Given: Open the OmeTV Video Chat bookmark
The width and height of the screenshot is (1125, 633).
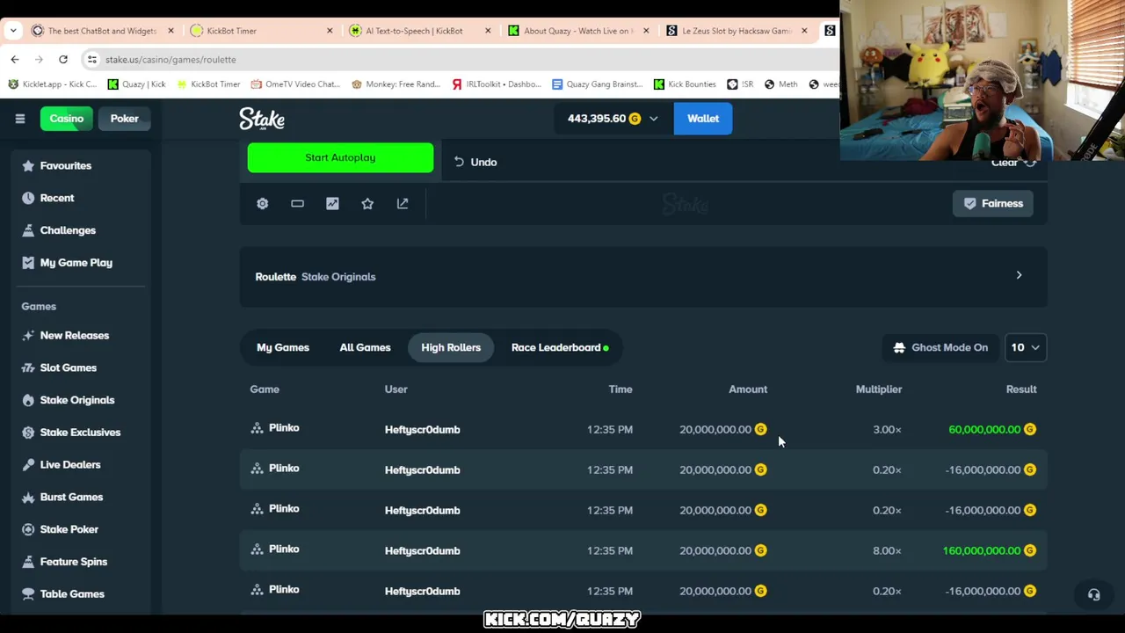Looking at the screenshot, I should pos(295,84).
